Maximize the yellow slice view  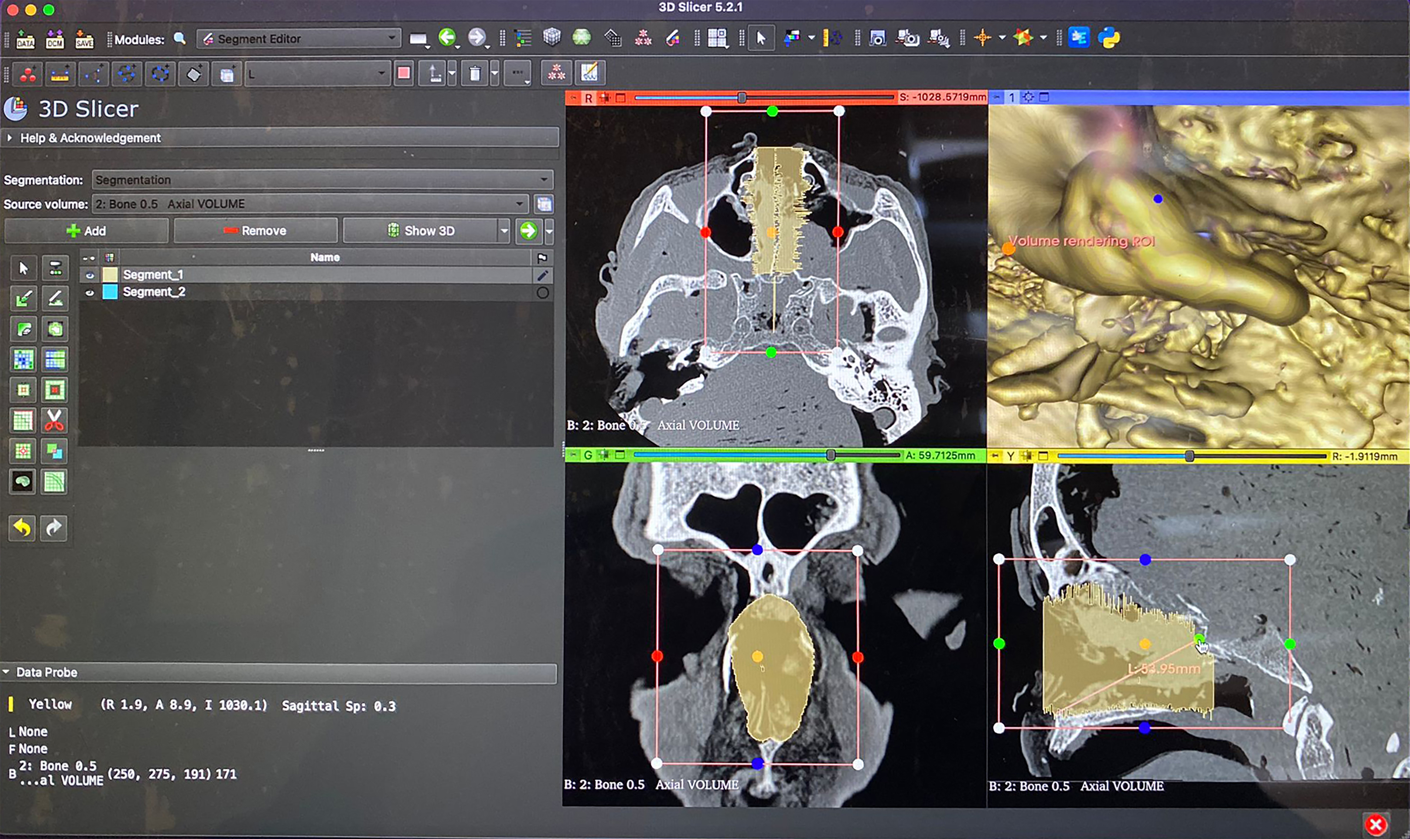click(x=1043, y=456)
